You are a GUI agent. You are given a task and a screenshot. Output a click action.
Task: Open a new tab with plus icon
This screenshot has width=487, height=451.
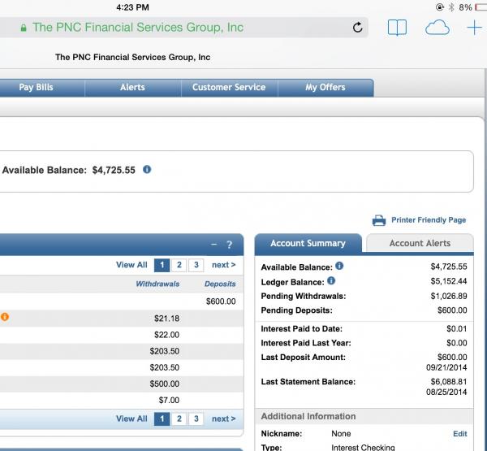(x=474, y=28)
